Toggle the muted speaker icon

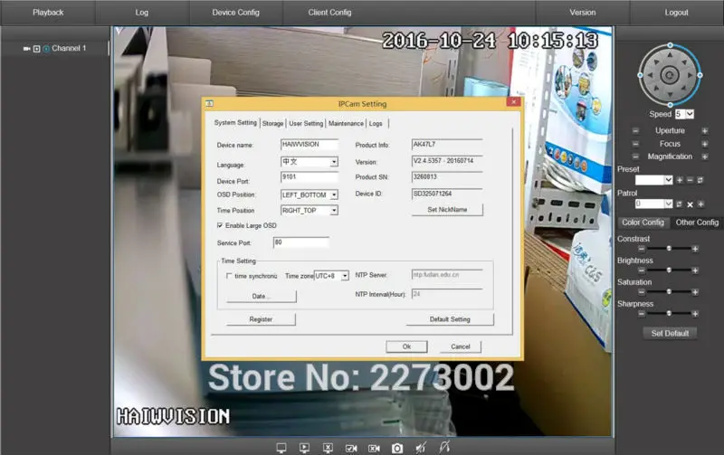click(x=421, y=447)
